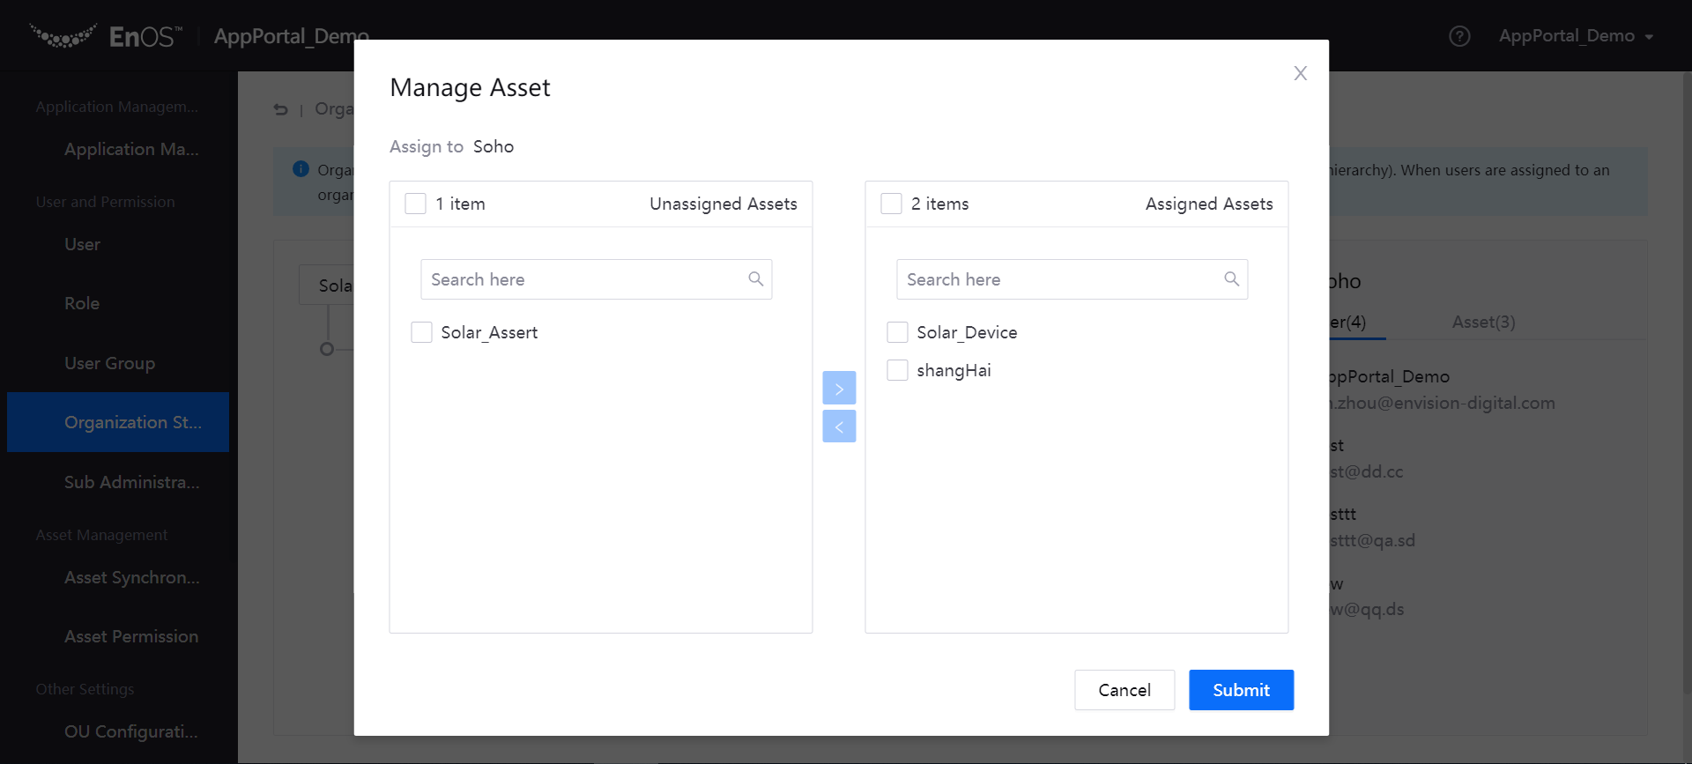Focus the Unassigned Assets search field
The width and height of the screenshot is (1692, 764).
tap(582, 279)
